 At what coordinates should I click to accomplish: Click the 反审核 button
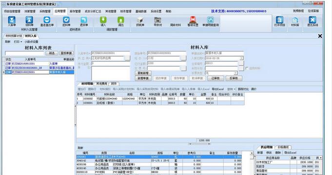234,78
